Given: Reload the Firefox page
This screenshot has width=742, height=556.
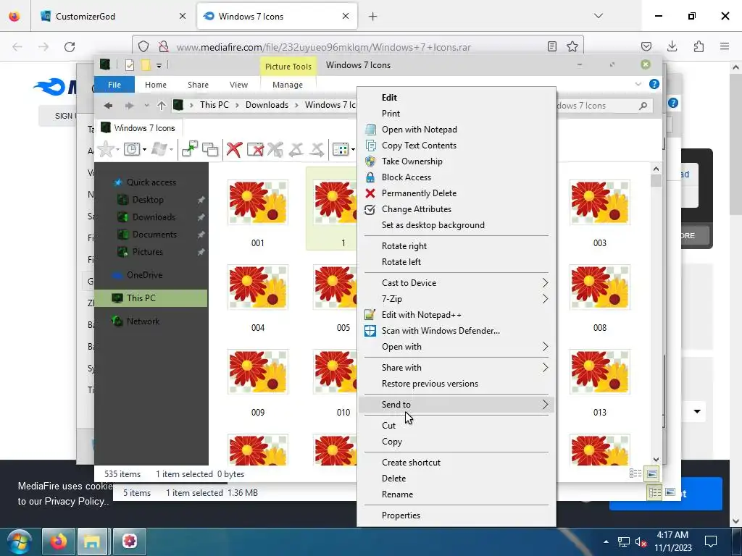Looking at the screenshot, I should (70, 47).
